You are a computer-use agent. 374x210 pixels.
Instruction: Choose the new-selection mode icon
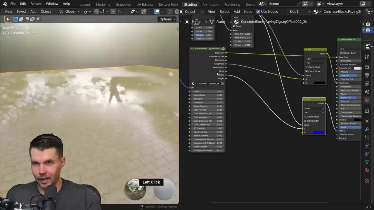(16, 19)
